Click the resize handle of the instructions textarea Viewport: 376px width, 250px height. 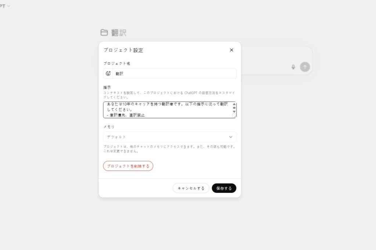coord(235,117)
